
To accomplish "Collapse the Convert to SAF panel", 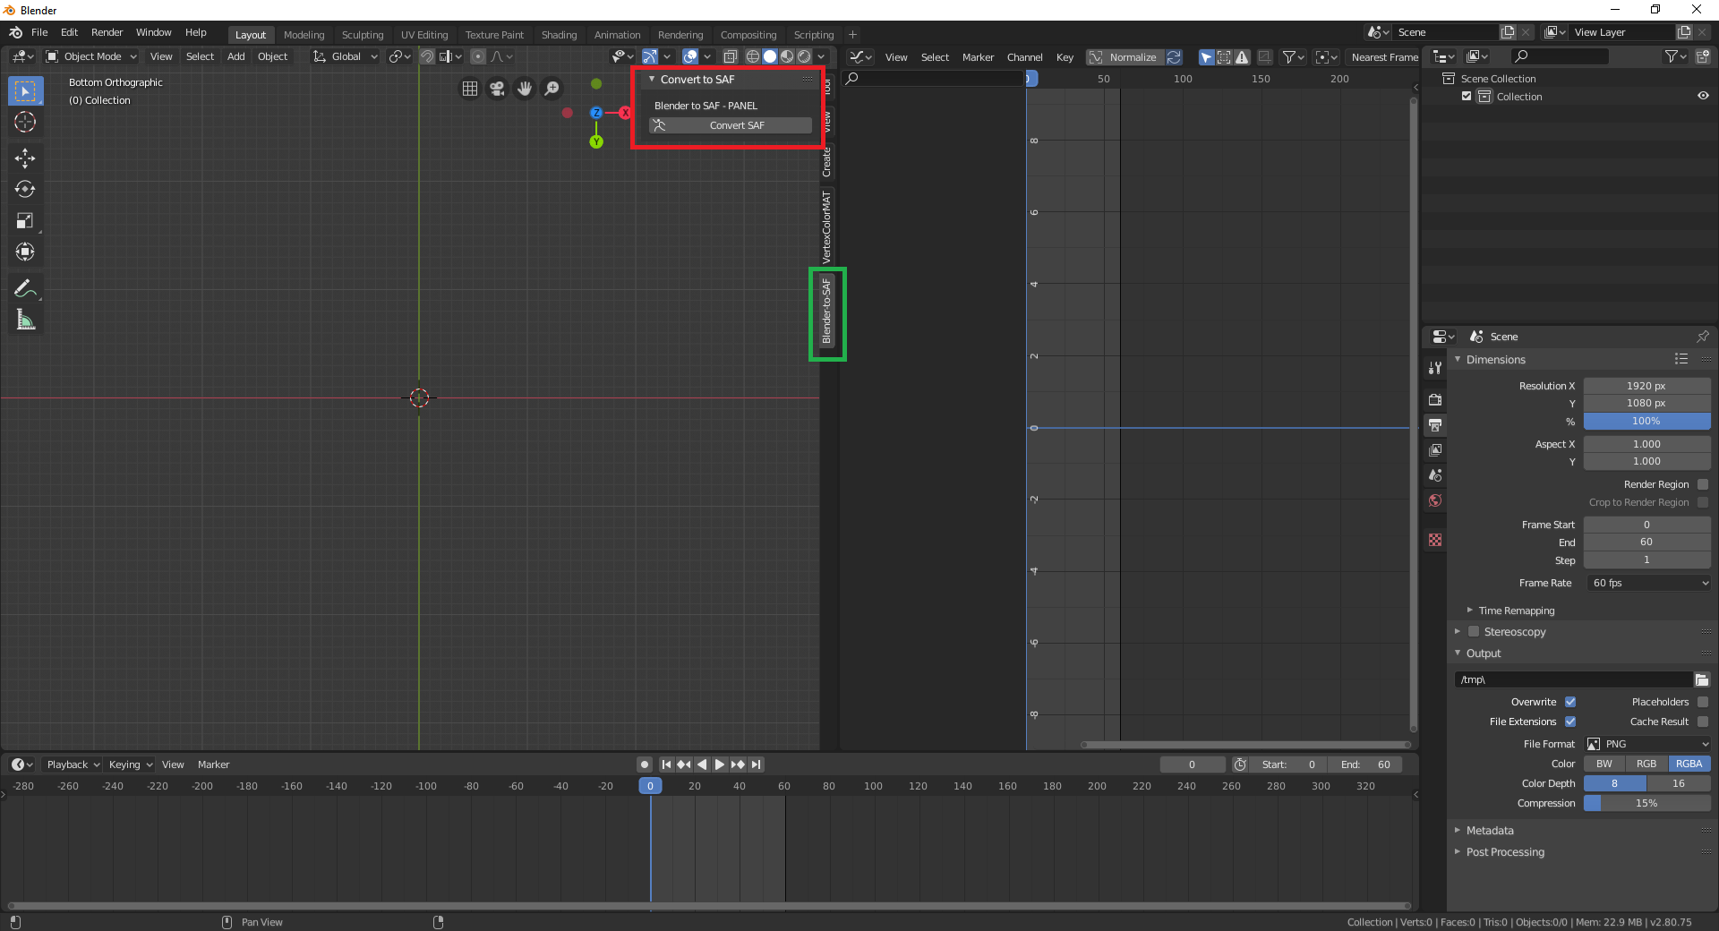I will click(x=697, y=79).
